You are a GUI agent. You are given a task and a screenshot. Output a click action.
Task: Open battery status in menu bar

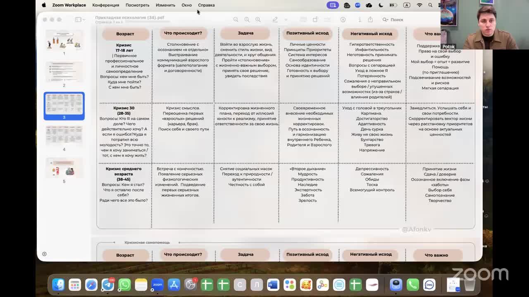pyautogui.click(x=393, y=5)
